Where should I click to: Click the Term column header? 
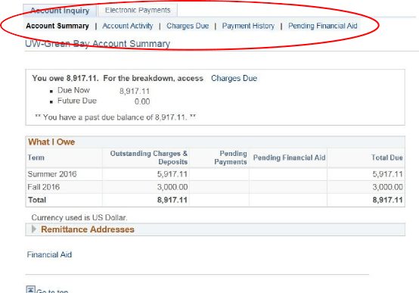[x=36, y=157]
